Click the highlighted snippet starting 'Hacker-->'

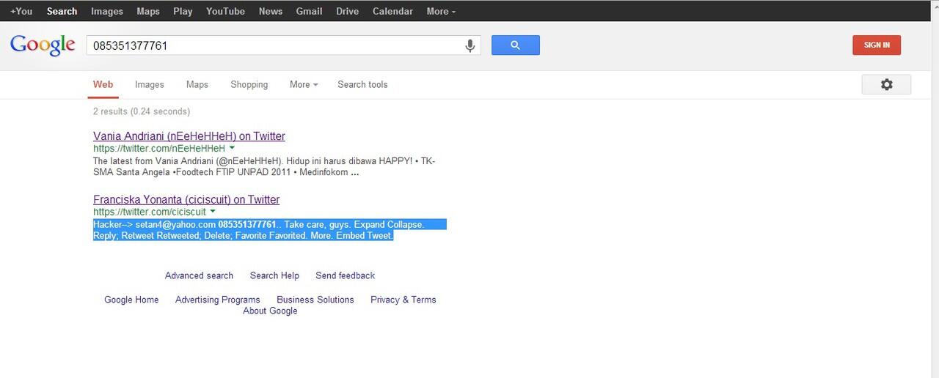[x=269, y=230]
